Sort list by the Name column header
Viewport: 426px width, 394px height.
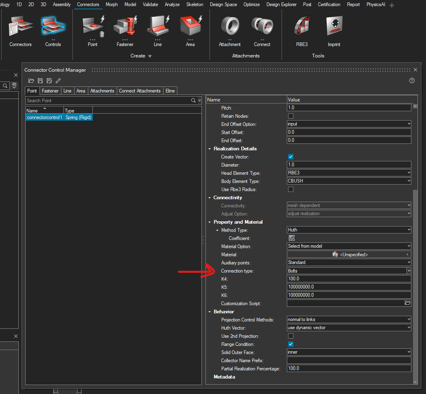pyautogui.click(x=45, y=110)
